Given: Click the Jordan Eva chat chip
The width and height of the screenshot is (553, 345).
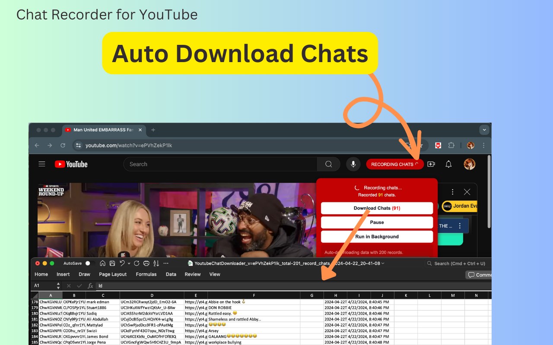Looking at the screenshot, I should tap(459, 206).
